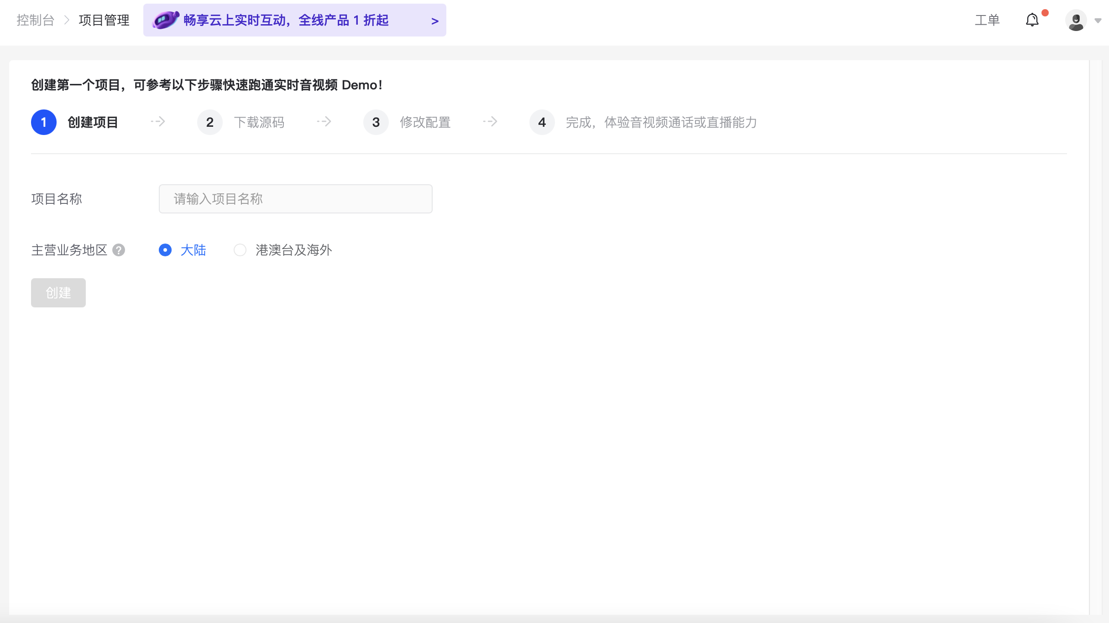
Task: Click step 2 circle 下载源码
Action: coord(210,122)
